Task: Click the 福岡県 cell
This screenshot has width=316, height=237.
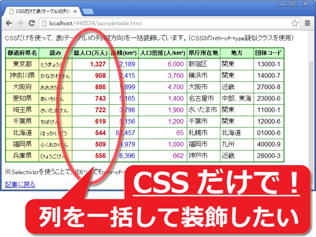Action: 22,144
